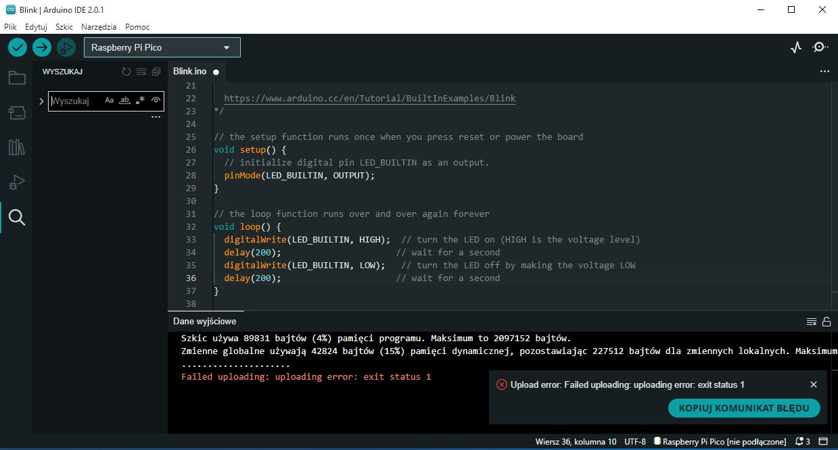This screenshot has height=450, width=838.
Task: Open the Szkic menu
Action: [x=64, y=27]
